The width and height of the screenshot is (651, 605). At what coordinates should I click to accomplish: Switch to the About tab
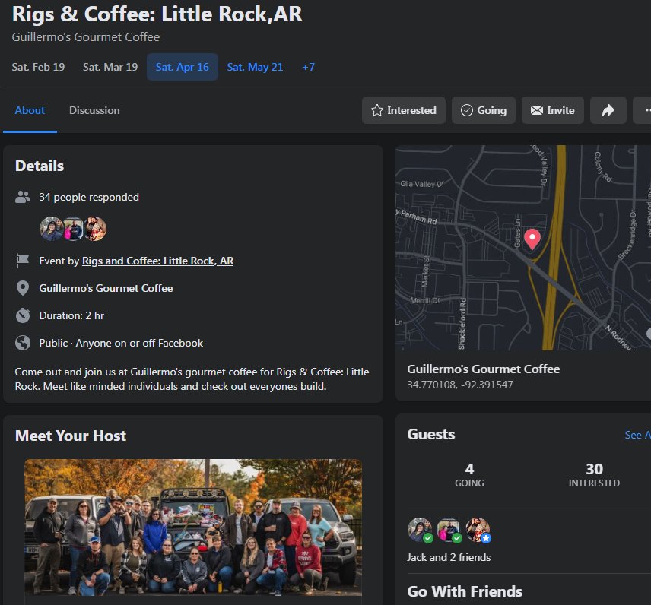[30, 110]
